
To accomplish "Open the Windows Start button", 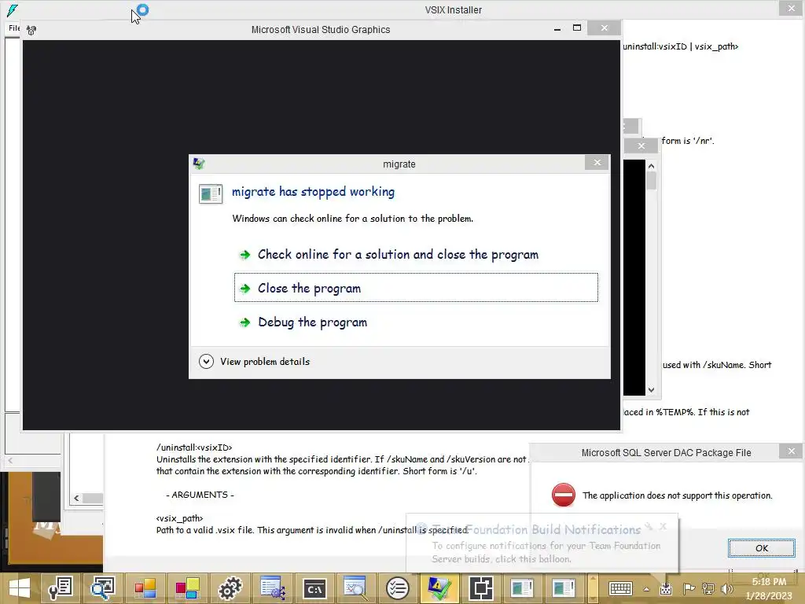I will tap(20, 588).
